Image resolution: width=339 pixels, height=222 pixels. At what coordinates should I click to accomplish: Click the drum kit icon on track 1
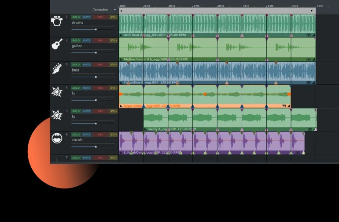click(x=57, y=21)
